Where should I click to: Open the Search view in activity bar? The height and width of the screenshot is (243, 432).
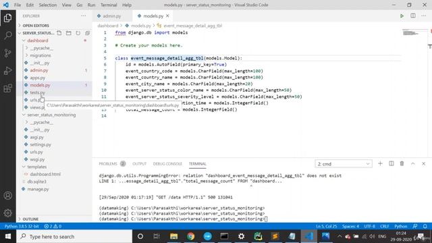7,35
